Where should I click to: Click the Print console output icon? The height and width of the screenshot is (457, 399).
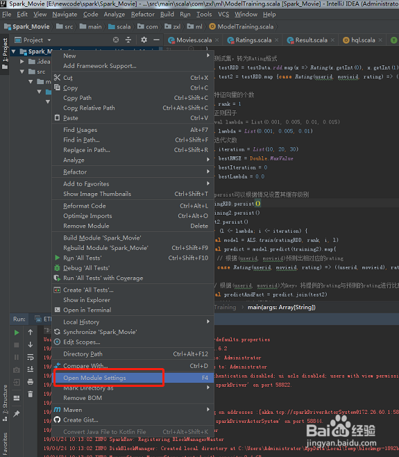(x=31, y=381)
